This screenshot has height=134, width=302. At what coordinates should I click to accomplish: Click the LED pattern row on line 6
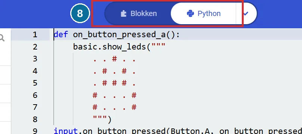(114, 95)
